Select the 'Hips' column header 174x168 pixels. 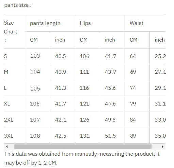[100, 23]
